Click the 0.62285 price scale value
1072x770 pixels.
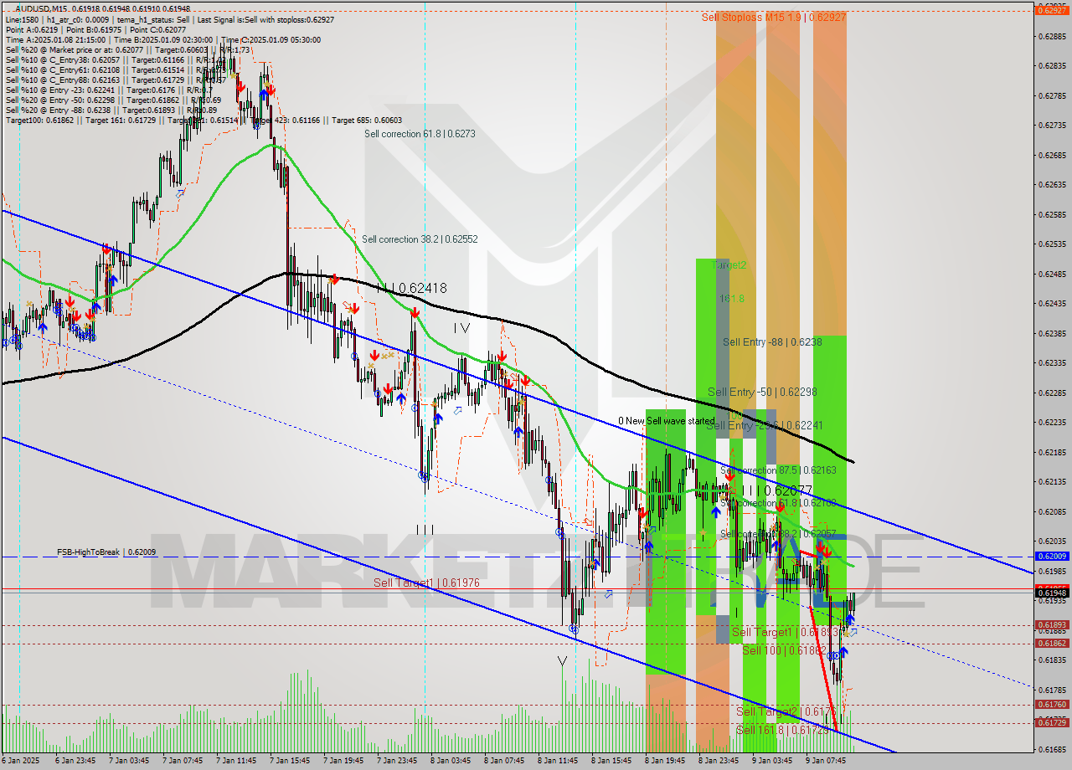coord(1052,393)
